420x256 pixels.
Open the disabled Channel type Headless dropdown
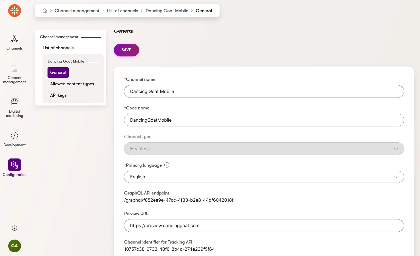pos(264,149)
